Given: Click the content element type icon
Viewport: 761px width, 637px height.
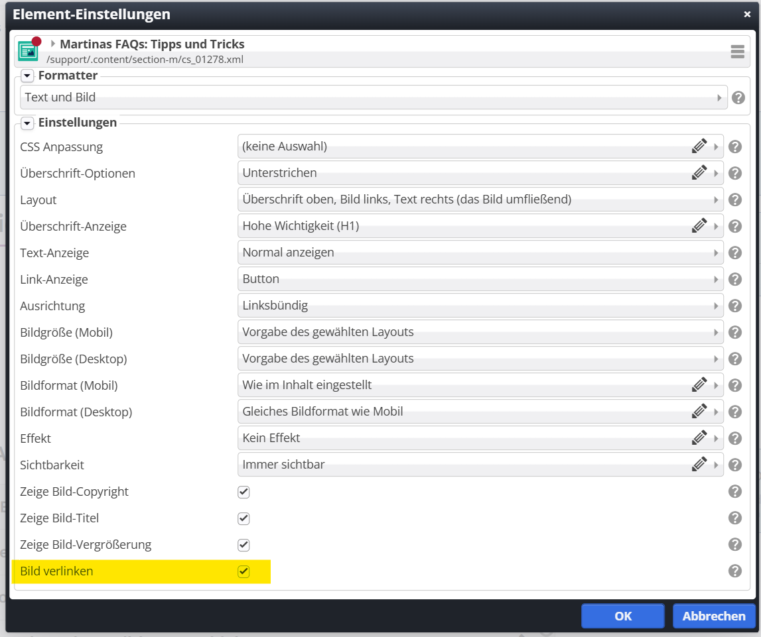Looking at the screenshot, I should (28, 51).
